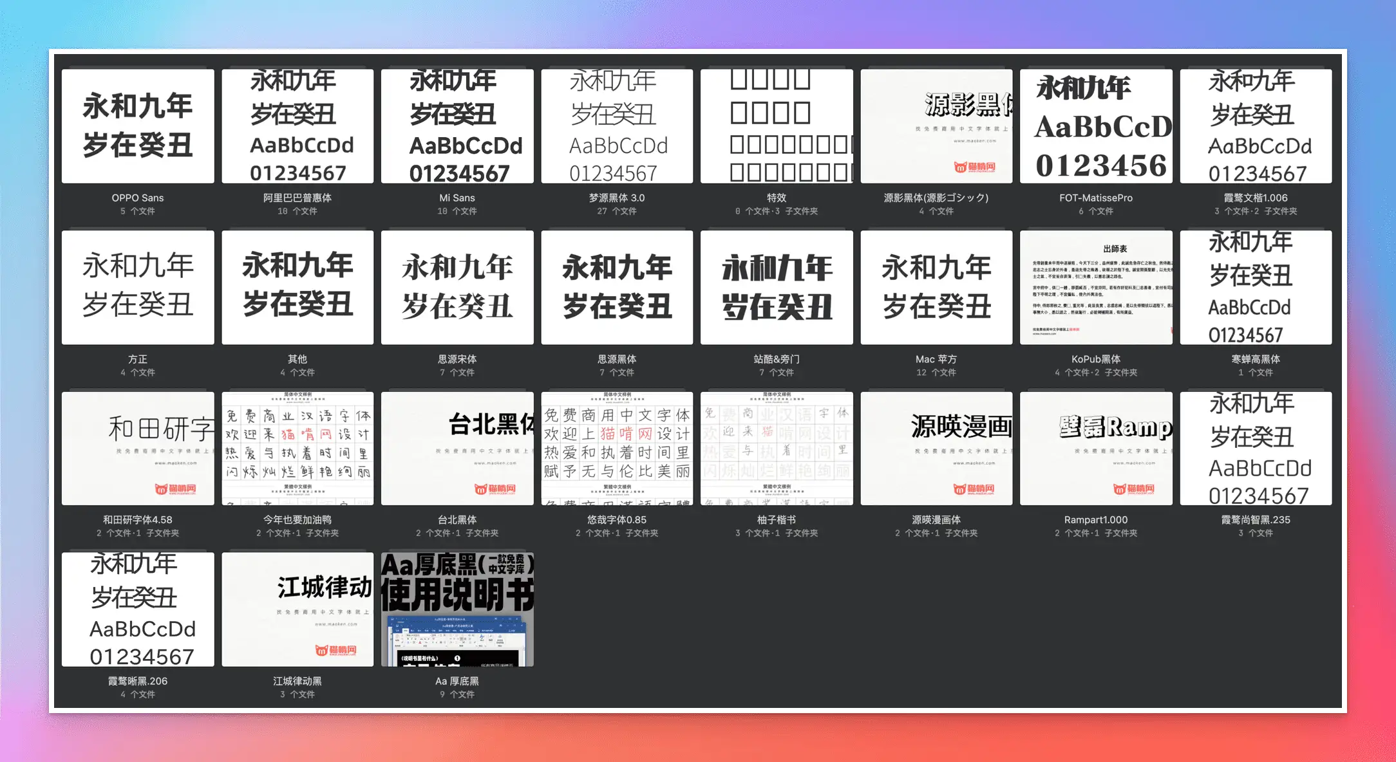1396x762 pixels.
Task: Click the "Aa 厚底黑" folder name
Action: click(x=457, y=681)
